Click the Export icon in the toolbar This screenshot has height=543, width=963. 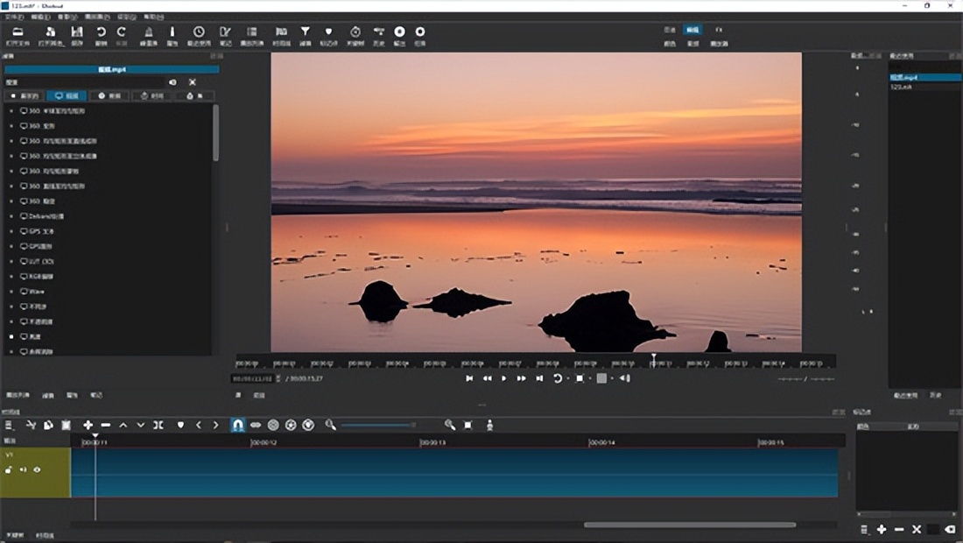coord(399,32)
